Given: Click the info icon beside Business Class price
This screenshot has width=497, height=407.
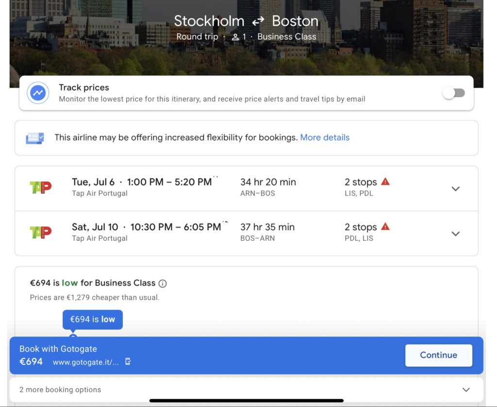Looking at the screenshot, I should tap(163, 284).
